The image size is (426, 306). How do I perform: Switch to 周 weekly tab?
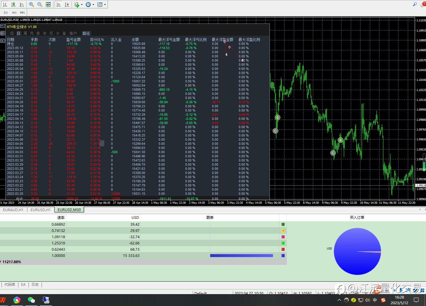tap(25, 33)
